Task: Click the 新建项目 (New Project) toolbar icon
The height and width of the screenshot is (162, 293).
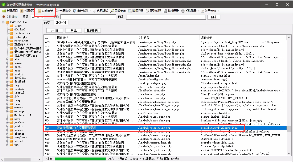Action: coord(10,11)
